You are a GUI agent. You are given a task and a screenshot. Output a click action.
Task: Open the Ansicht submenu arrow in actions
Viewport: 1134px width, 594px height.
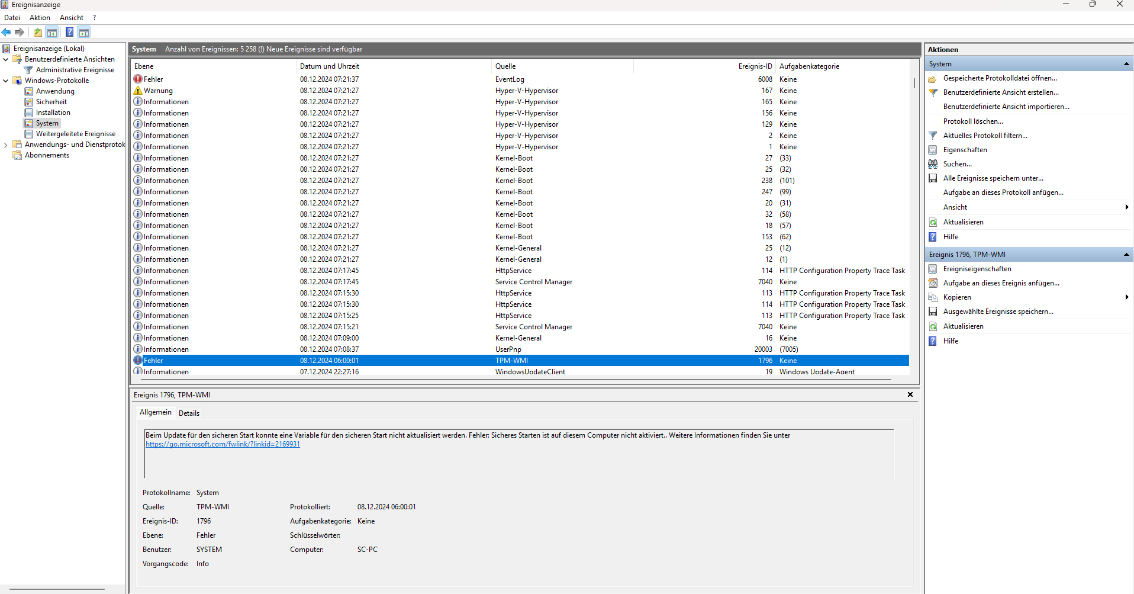pos(1127,207)
